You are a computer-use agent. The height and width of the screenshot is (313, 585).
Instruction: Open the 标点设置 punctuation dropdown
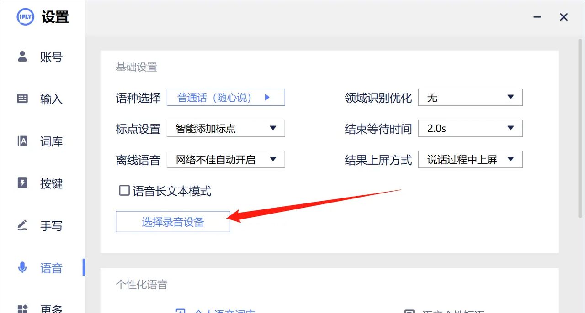click(x=226, y=128)
